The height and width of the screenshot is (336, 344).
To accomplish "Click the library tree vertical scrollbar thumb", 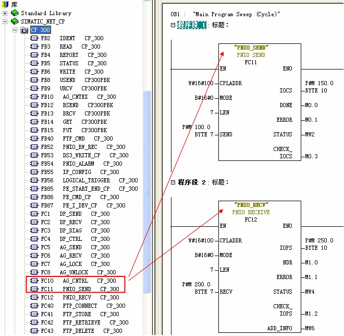I will (x=147, y=192).
